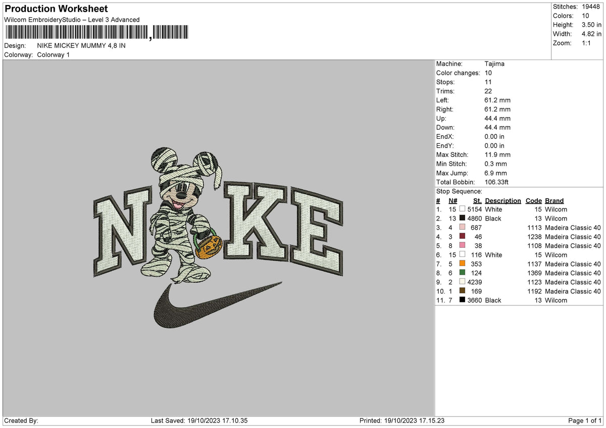Screen dimensions: 606x428
Task: Click the brown swatch for code 1192
Action: point(462,291)
